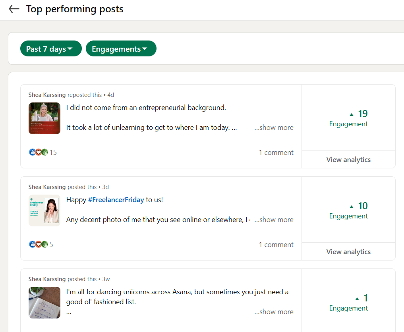
Task: View analytics for the 19 engagement post
Action: point(348,160)
